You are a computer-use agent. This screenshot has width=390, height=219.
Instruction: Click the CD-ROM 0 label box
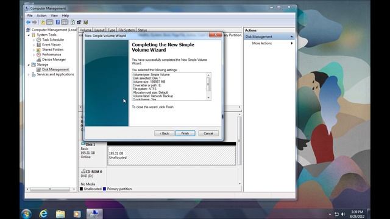click(93, 178)
